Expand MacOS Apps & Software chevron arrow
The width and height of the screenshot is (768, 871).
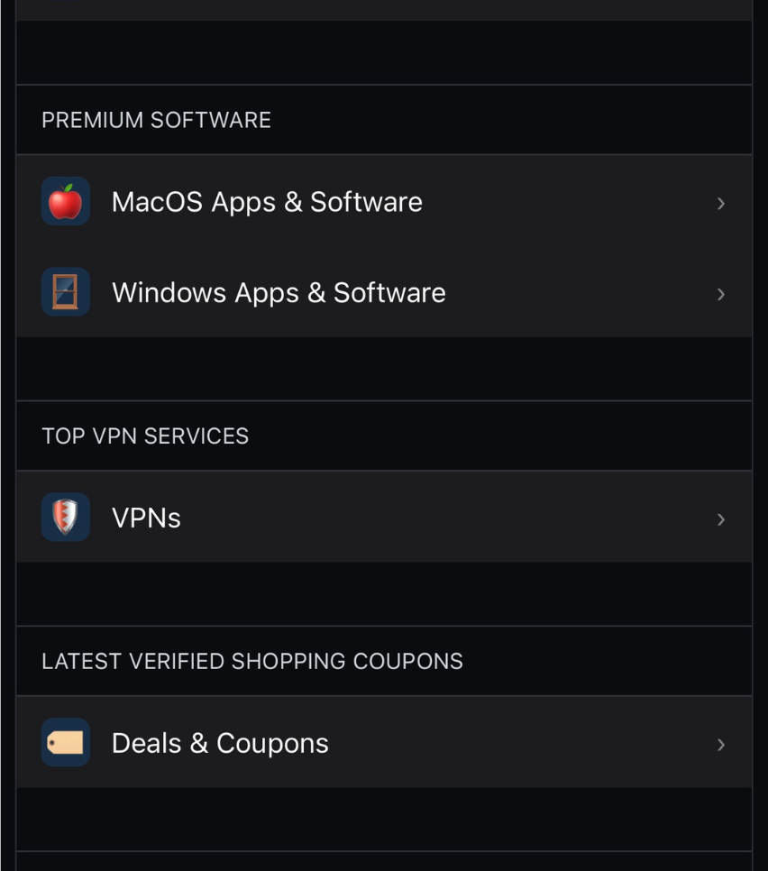720,203
